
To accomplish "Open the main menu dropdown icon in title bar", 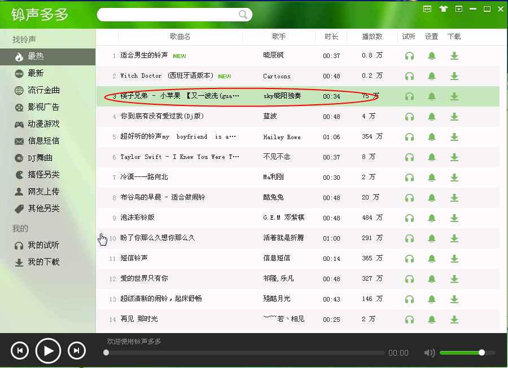I will click(x=459, y=9).
